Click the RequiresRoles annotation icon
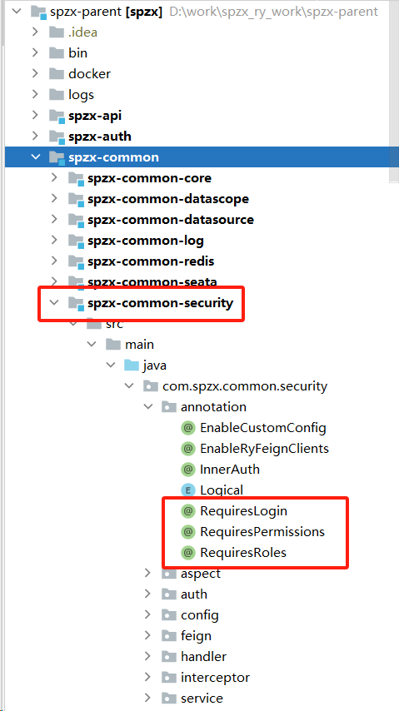399x711 pixels. click(187, 553)
